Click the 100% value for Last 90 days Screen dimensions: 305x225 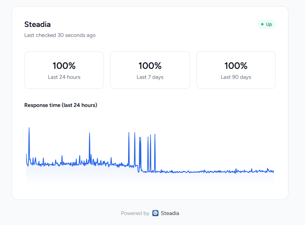click(x=236, y=66)
